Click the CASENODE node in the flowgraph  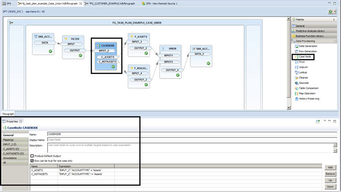coord(107,46)
